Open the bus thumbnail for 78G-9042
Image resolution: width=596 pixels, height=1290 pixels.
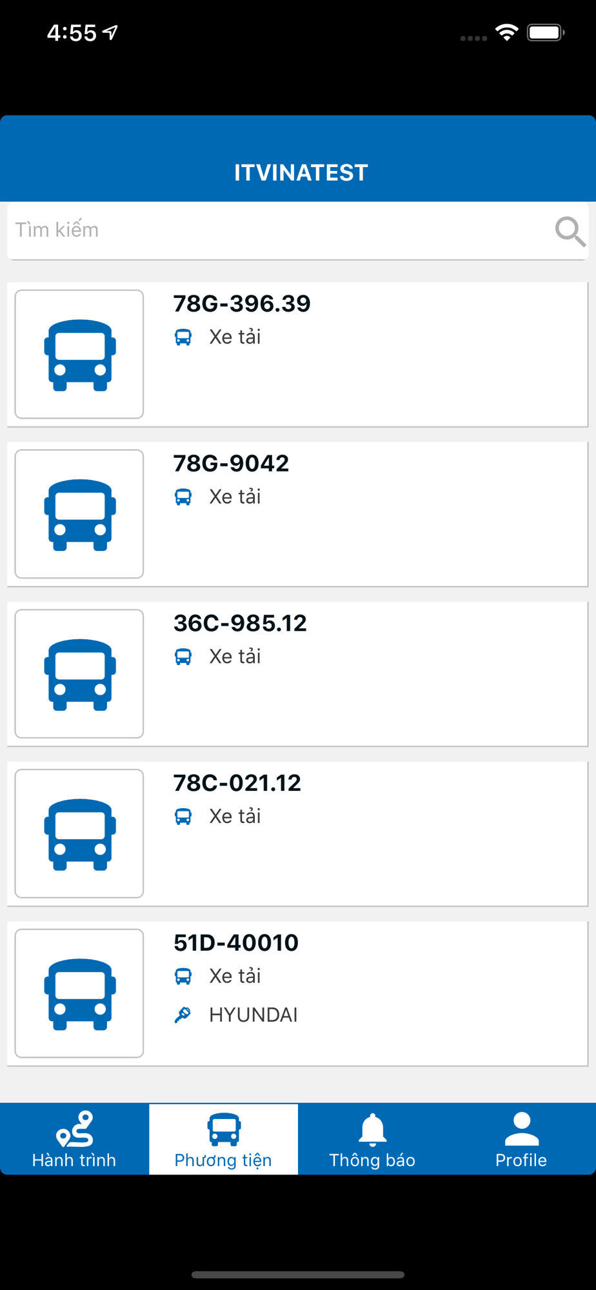79,514
